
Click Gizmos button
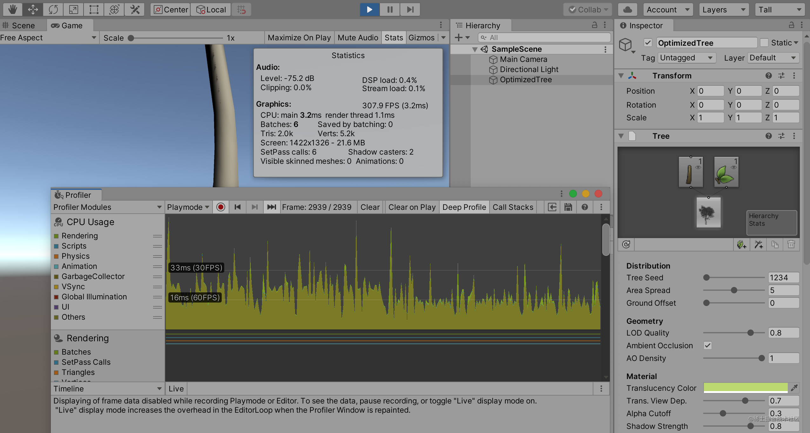pos(421,37)
